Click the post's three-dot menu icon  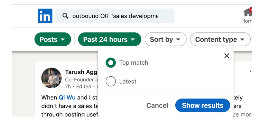(250, 71)
